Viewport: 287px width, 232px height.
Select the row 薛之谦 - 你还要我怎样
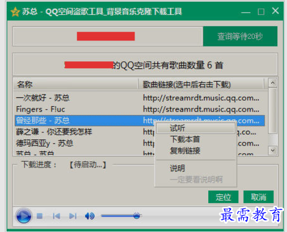coord(140,132)
